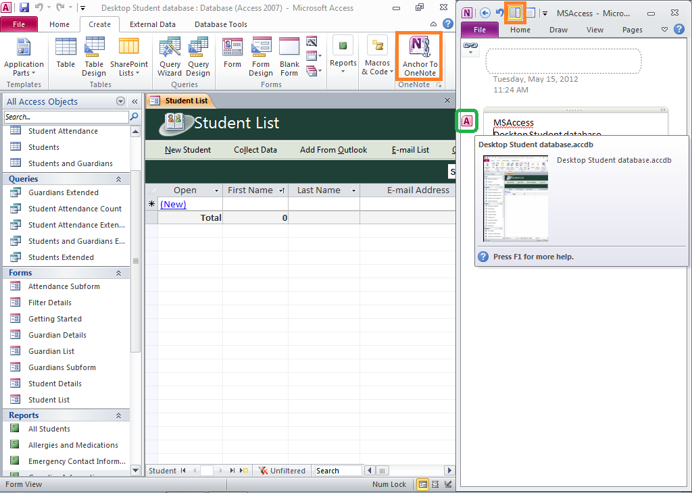Collapse the Forms group in navigation pane

click(118, 273)
